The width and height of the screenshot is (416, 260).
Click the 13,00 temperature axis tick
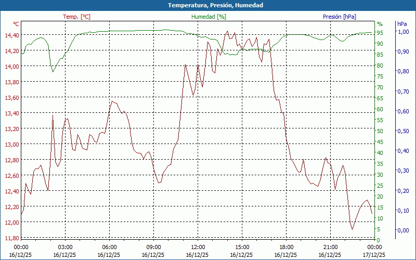(x=11, y=145)
